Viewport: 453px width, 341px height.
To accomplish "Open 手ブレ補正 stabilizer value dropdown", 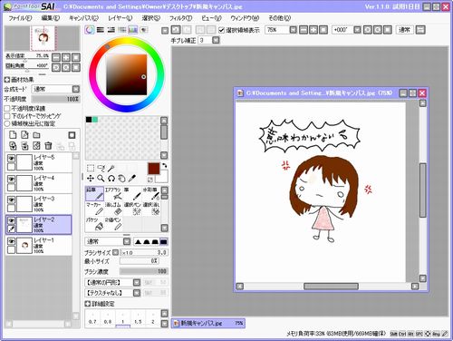I will 216,40.
